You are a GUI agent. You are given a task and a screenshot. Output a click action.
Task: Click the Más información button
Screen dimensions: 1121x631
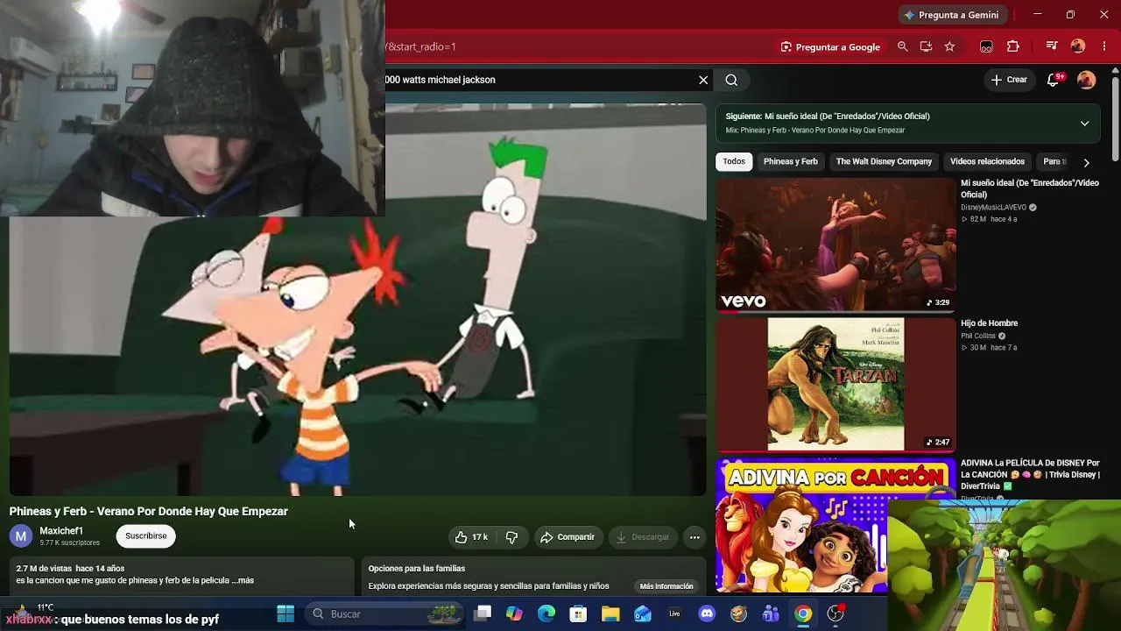pyautogui.click(x=666, y=586)
